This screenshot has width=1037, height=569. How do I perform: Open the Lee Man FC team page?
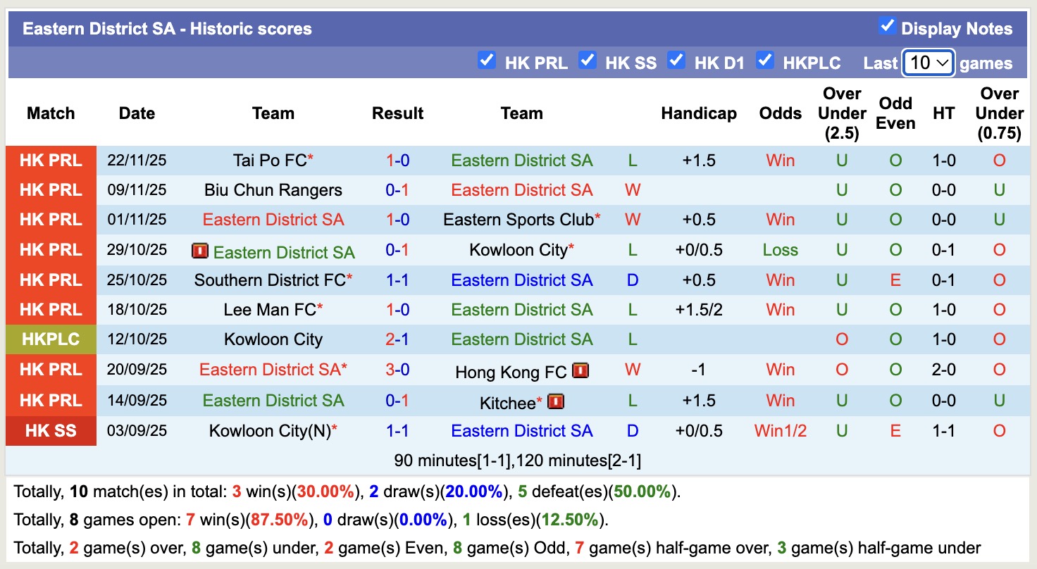pyautogui.click(x=270, y=310)
